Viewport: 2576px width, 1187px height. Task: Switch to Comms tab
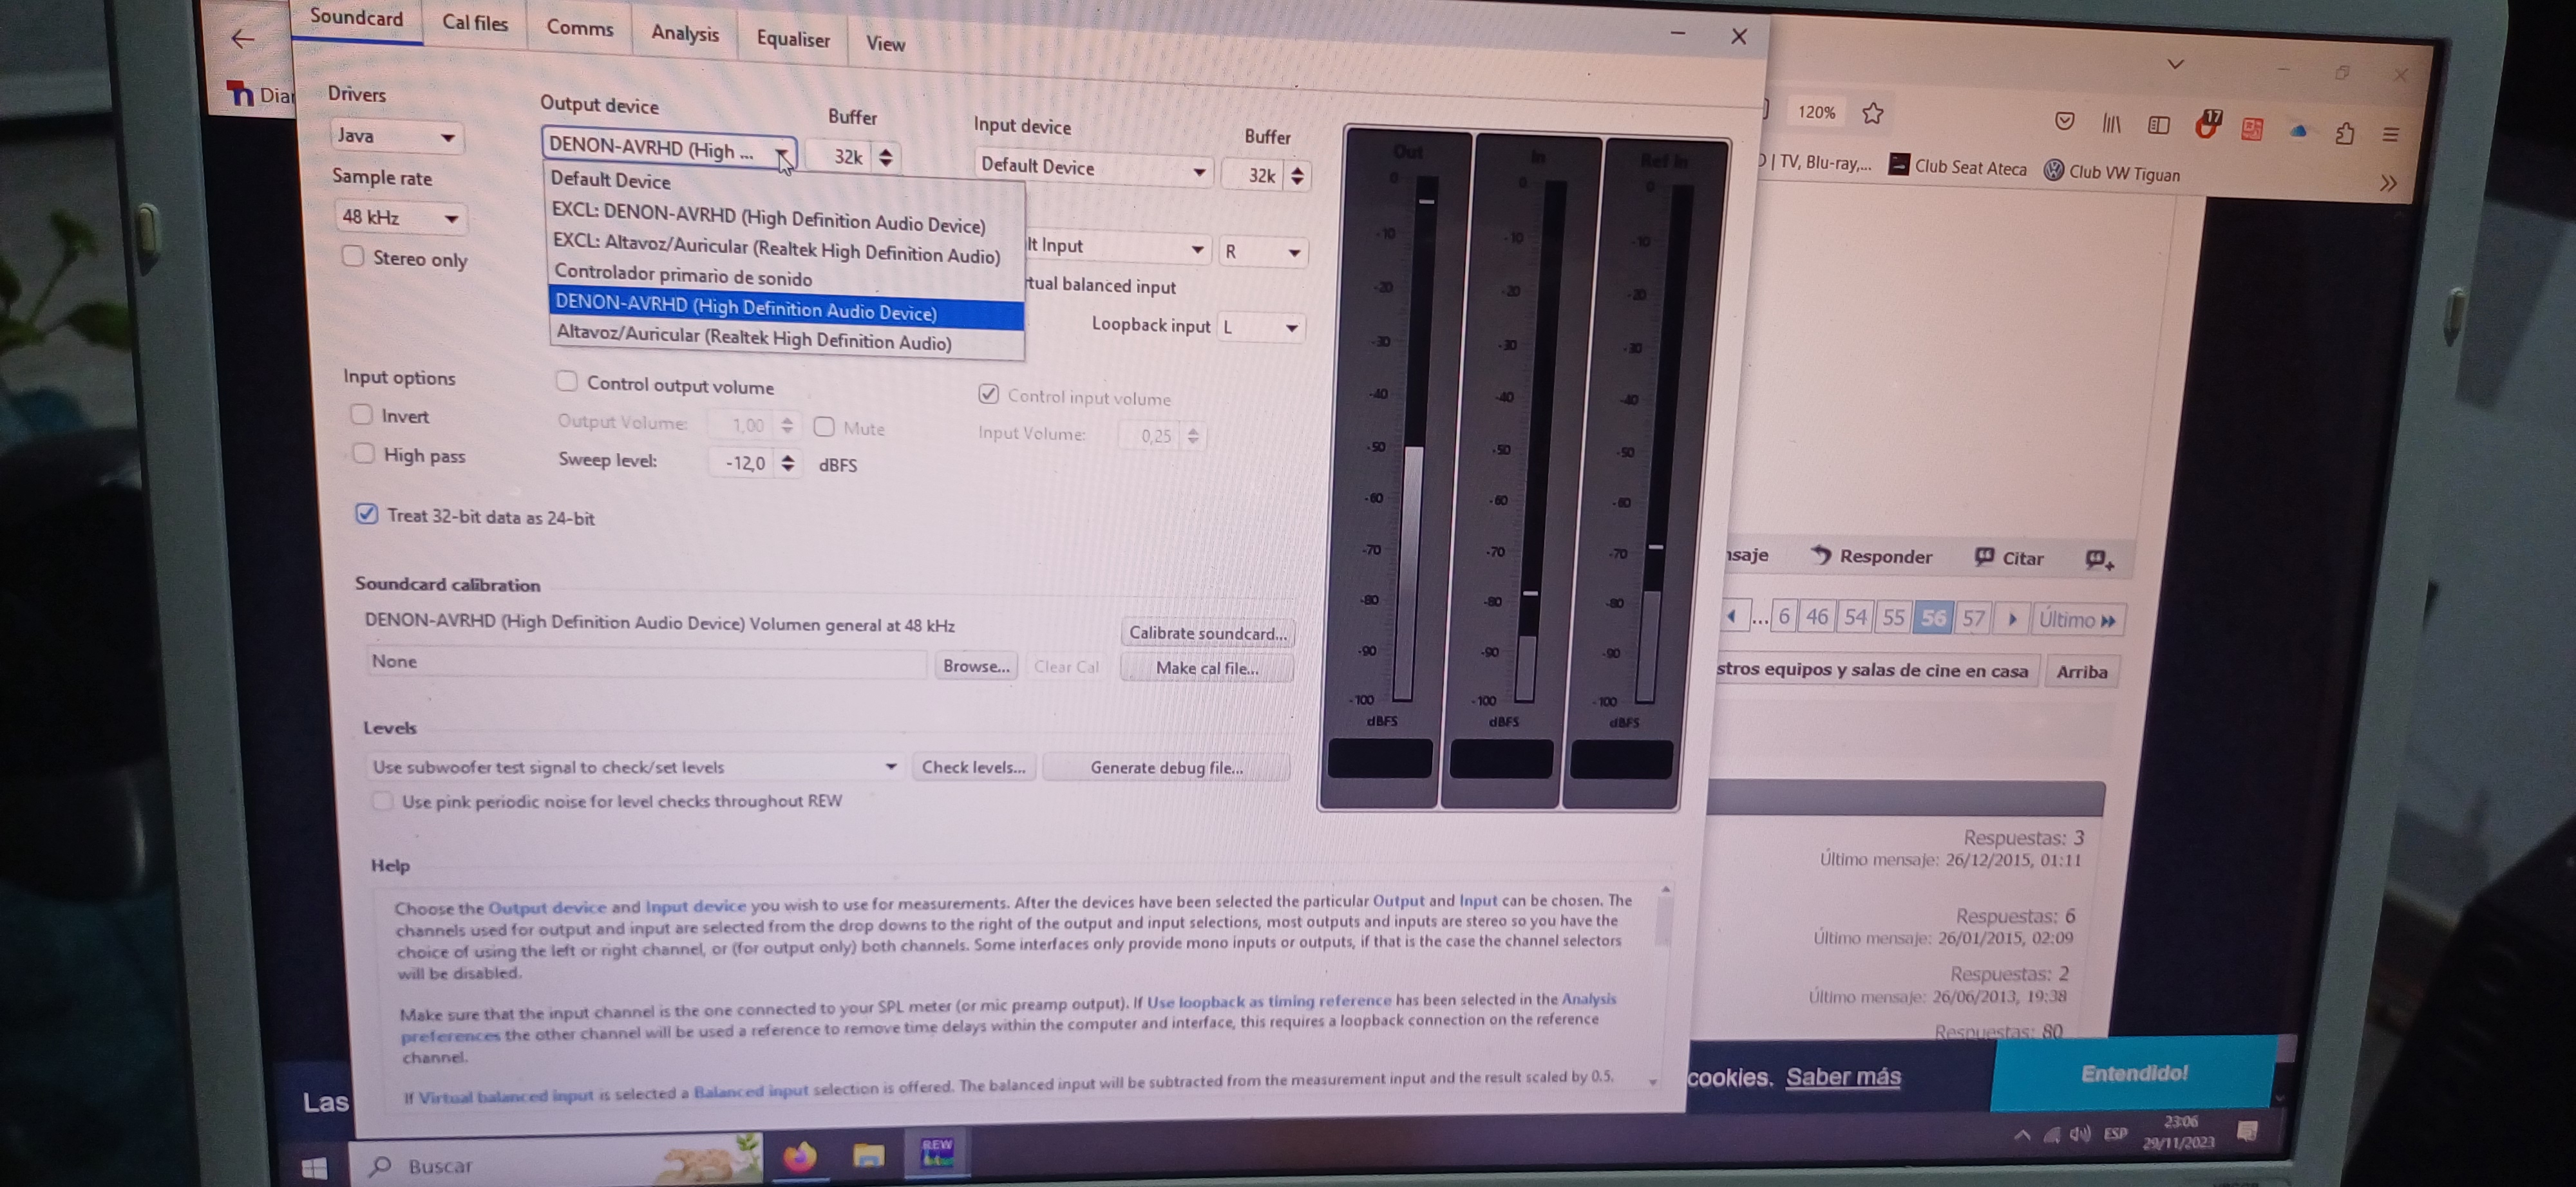tap(580, 28)
